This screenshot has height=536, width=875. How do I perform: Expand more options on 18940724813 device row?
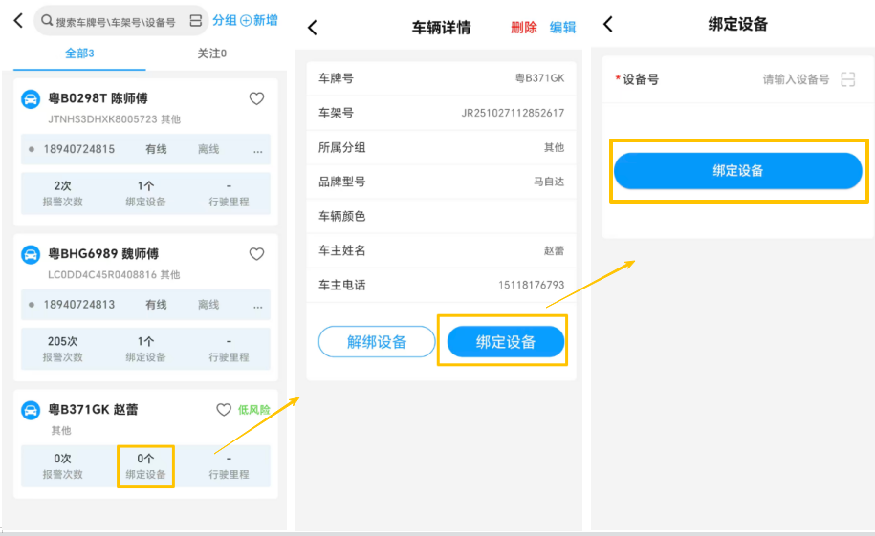click(x=257, y=306)
